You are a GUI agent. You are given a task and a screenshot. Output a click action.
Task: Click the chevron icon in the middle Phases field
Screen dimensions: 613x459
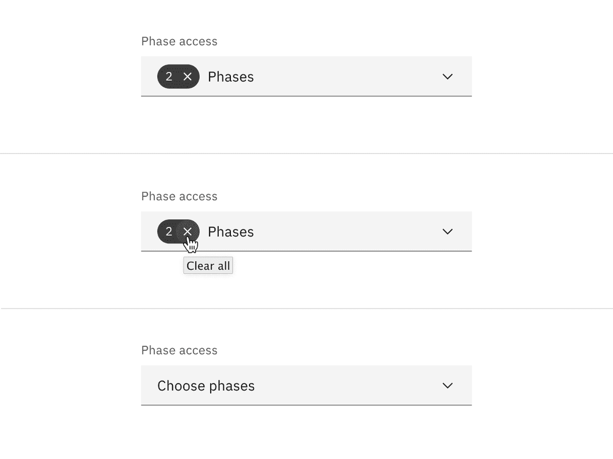[x=447, y=231]
